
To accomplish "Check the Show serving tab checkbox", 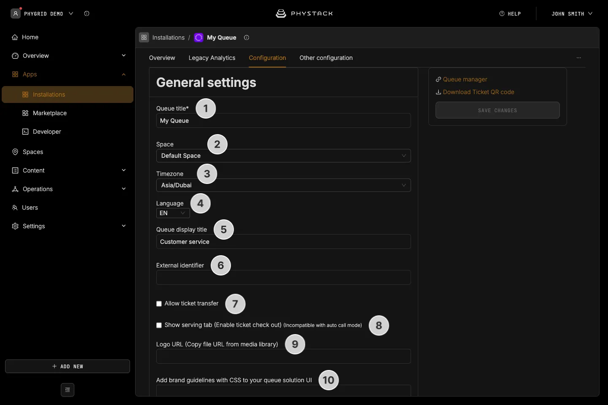I will [x=159, y=325].
